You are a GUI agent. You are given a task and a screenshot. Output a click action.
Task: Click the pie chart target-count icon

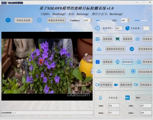point(127,28)
